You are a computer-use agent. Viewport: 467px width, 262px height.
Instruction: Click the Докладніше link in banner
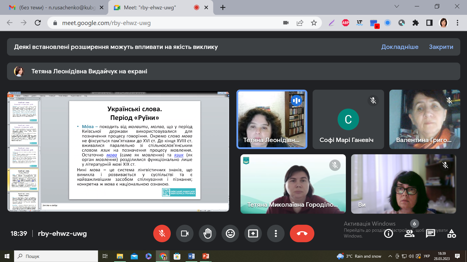[x=400, y=47]
